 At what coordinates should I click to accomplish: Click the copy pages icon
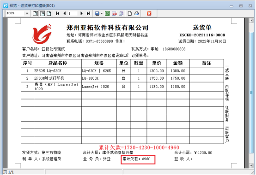click(121, 13)
